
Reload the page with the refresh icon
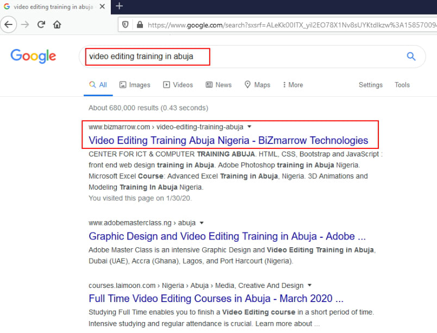pyautogui.click(x=41, y=25)
